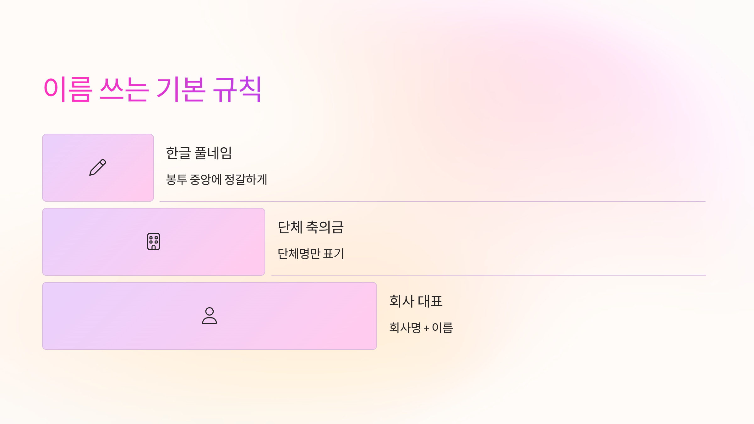This screenshot has width=754, height=424.
Task: Click the pencil icon
Action: tap(98, 167)
